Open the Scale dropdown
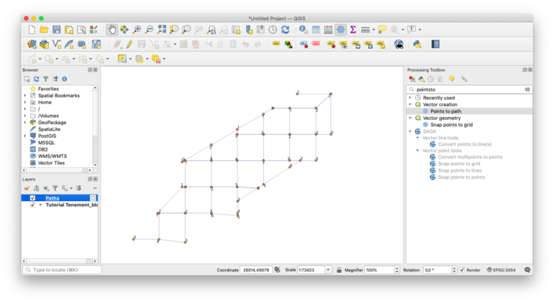 click(x=328, y=270)
